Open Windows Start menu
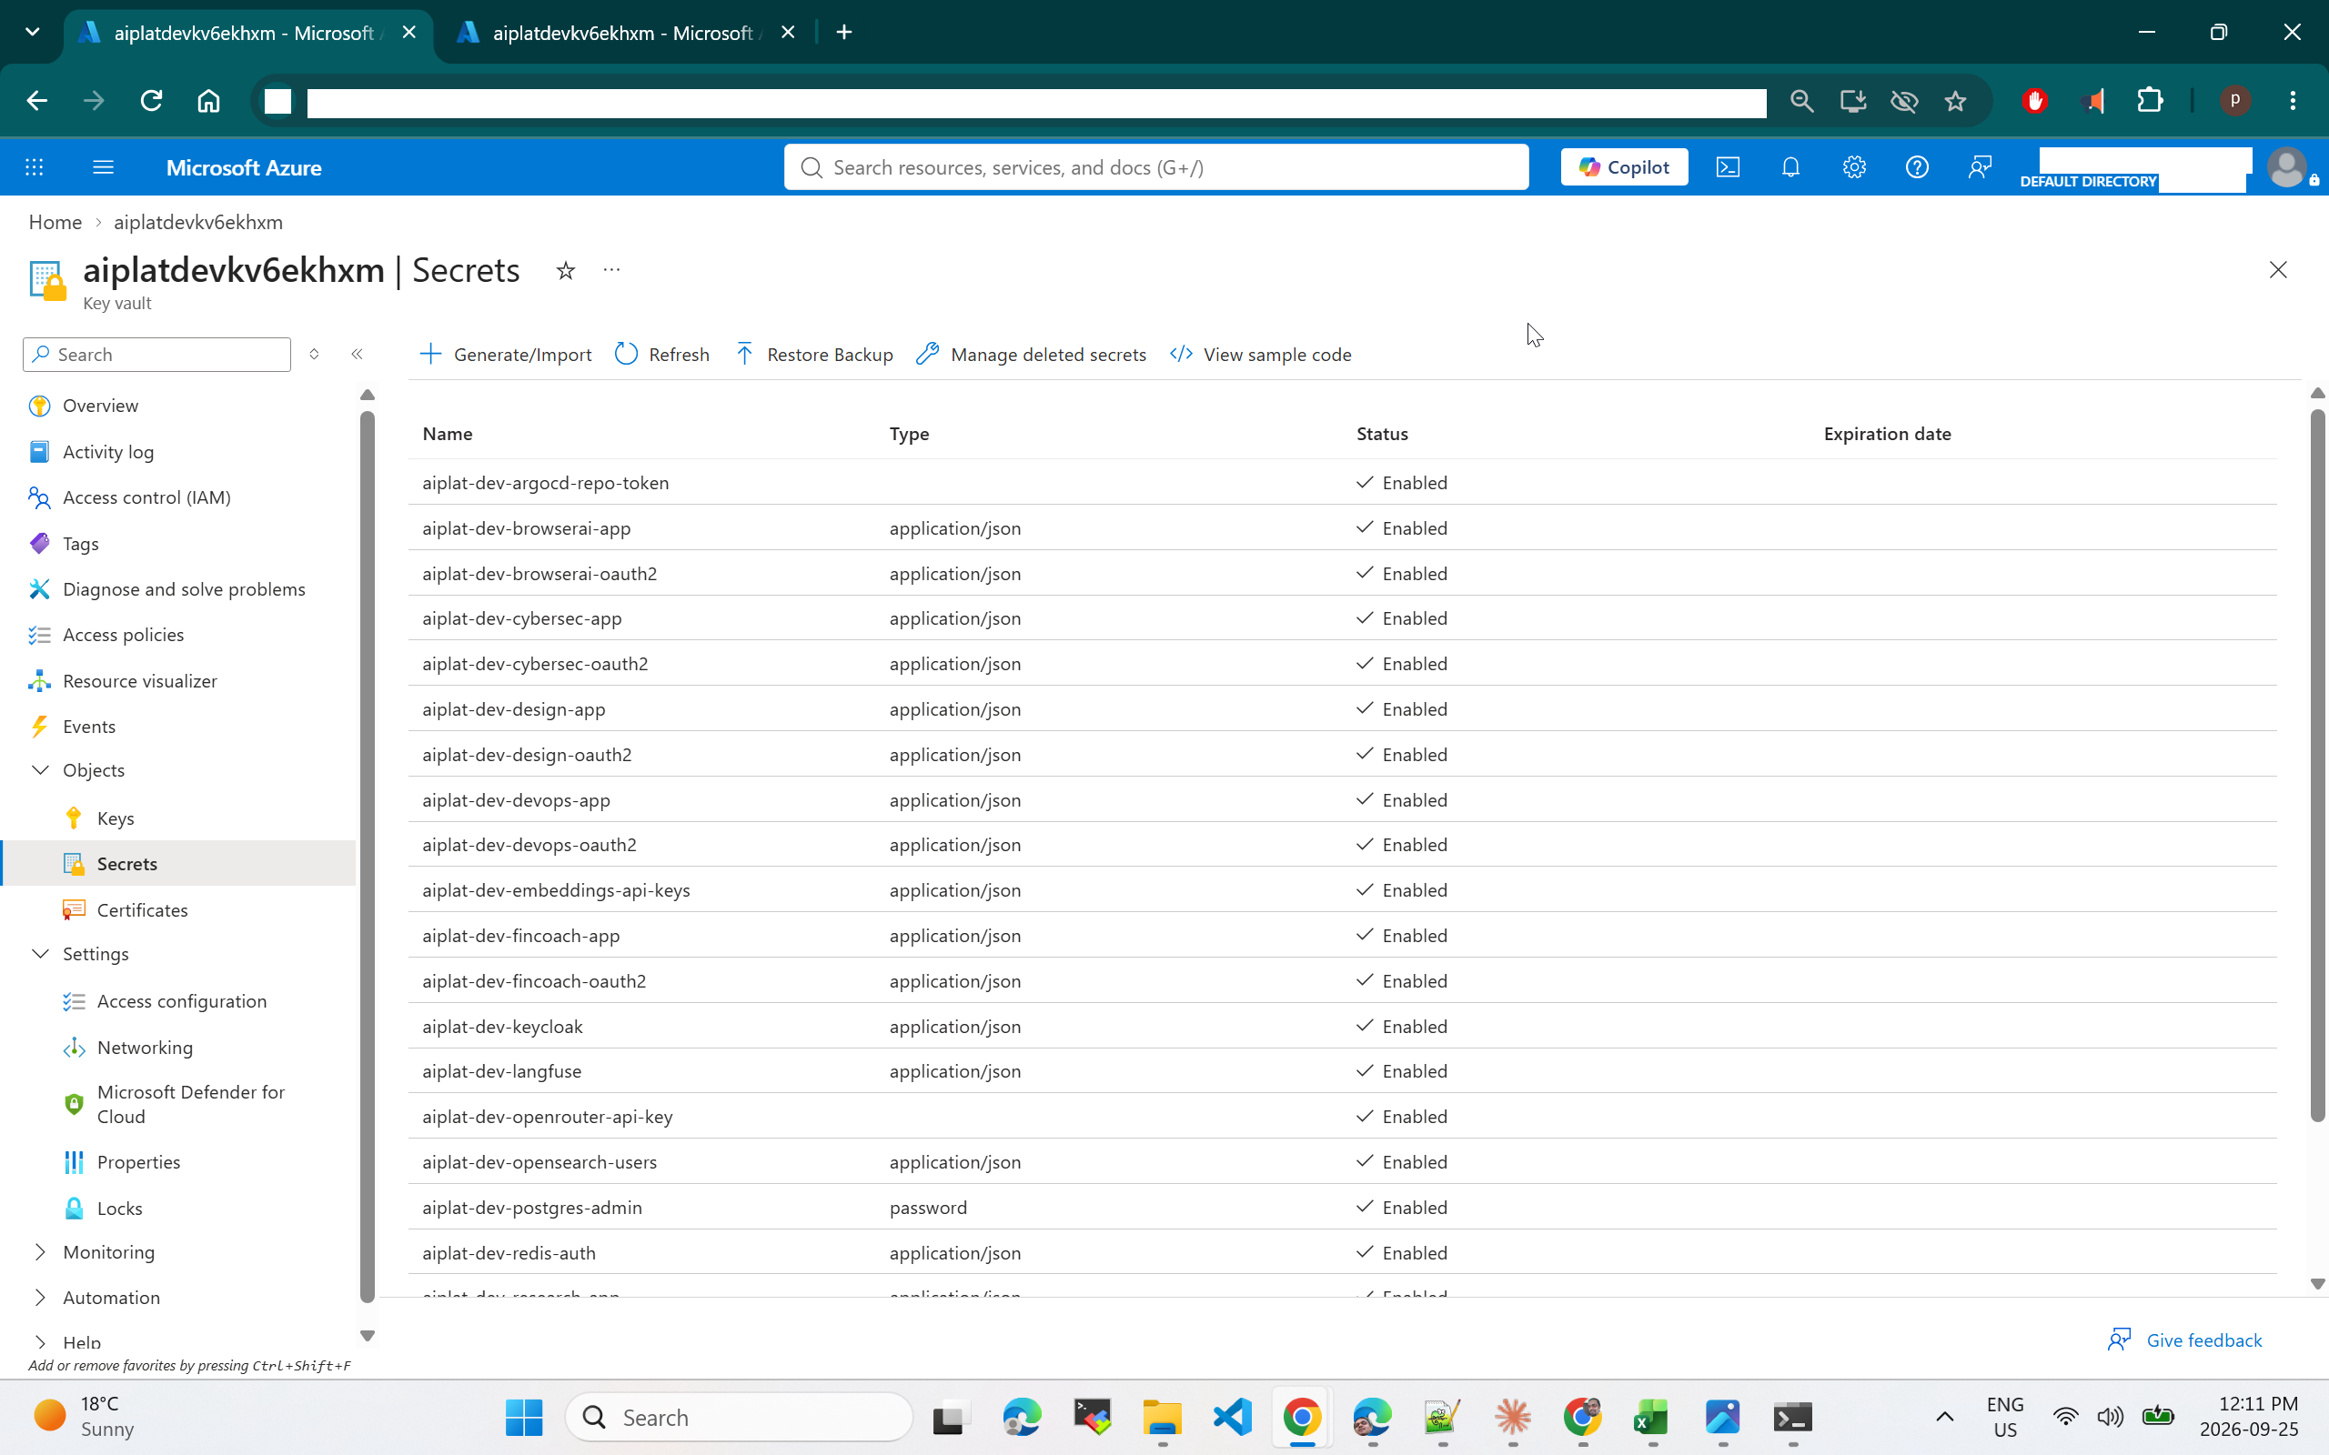The image size is (2329, 1455). point(523,1417)
